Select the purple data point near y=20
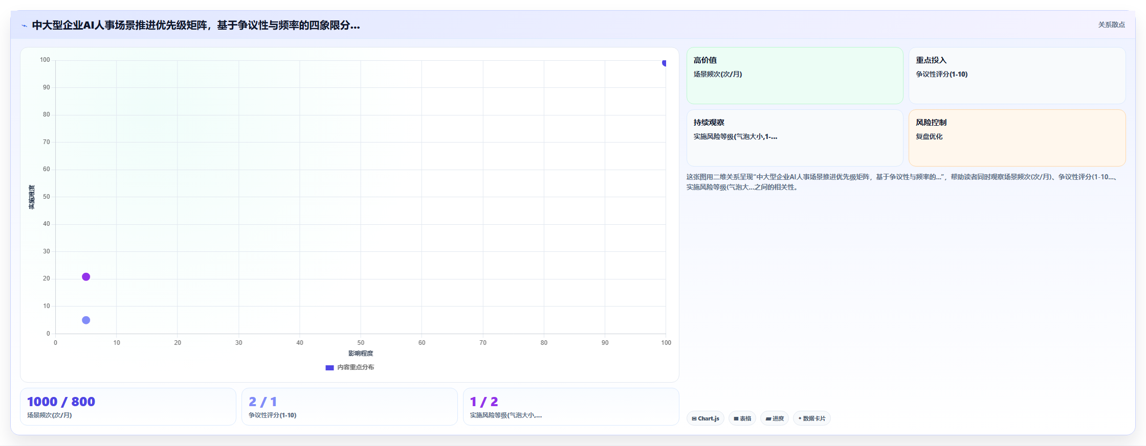The width and height of the screenshot is (1146, 446). [86, 277]
